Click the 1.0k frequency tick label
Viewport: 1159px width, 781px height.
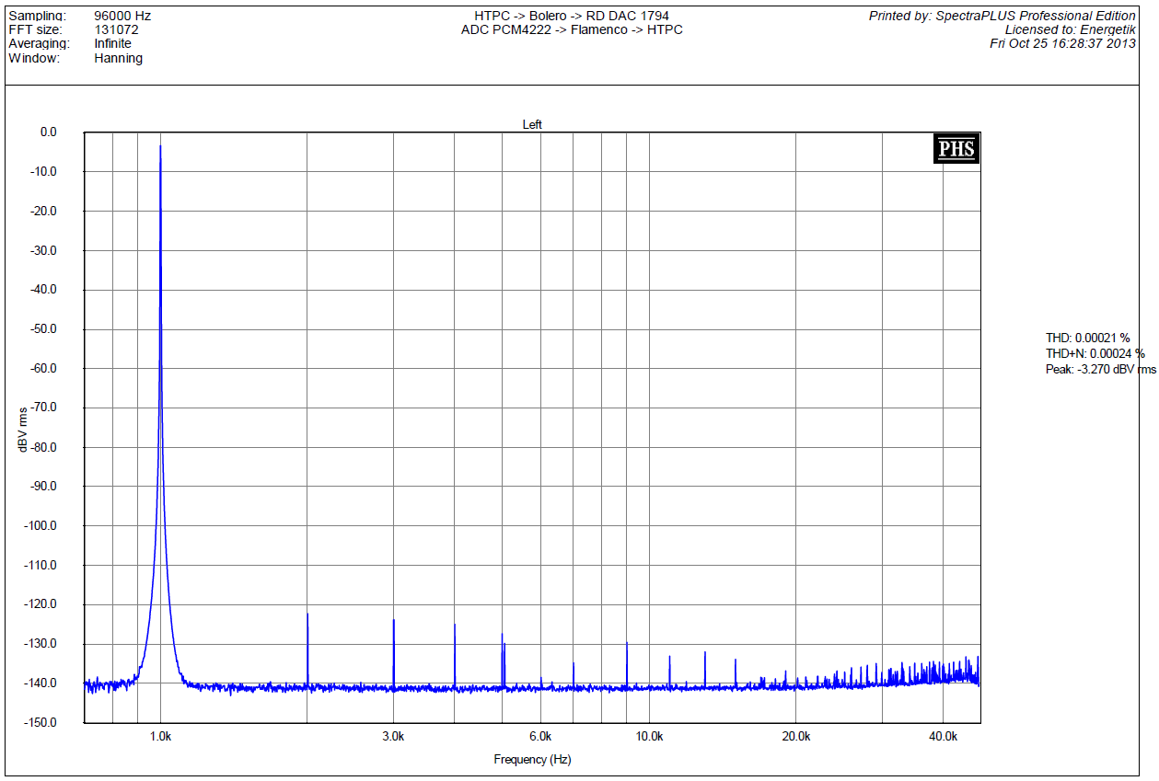click(160, 737)
